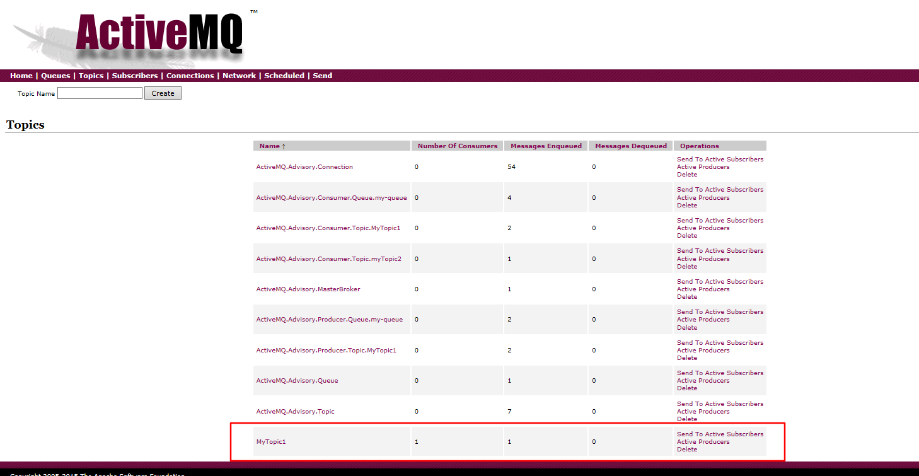
Task: Open ActiveMQ.Advisory.Consumer.Queue.my-queue topic
Action: [332, 198]
